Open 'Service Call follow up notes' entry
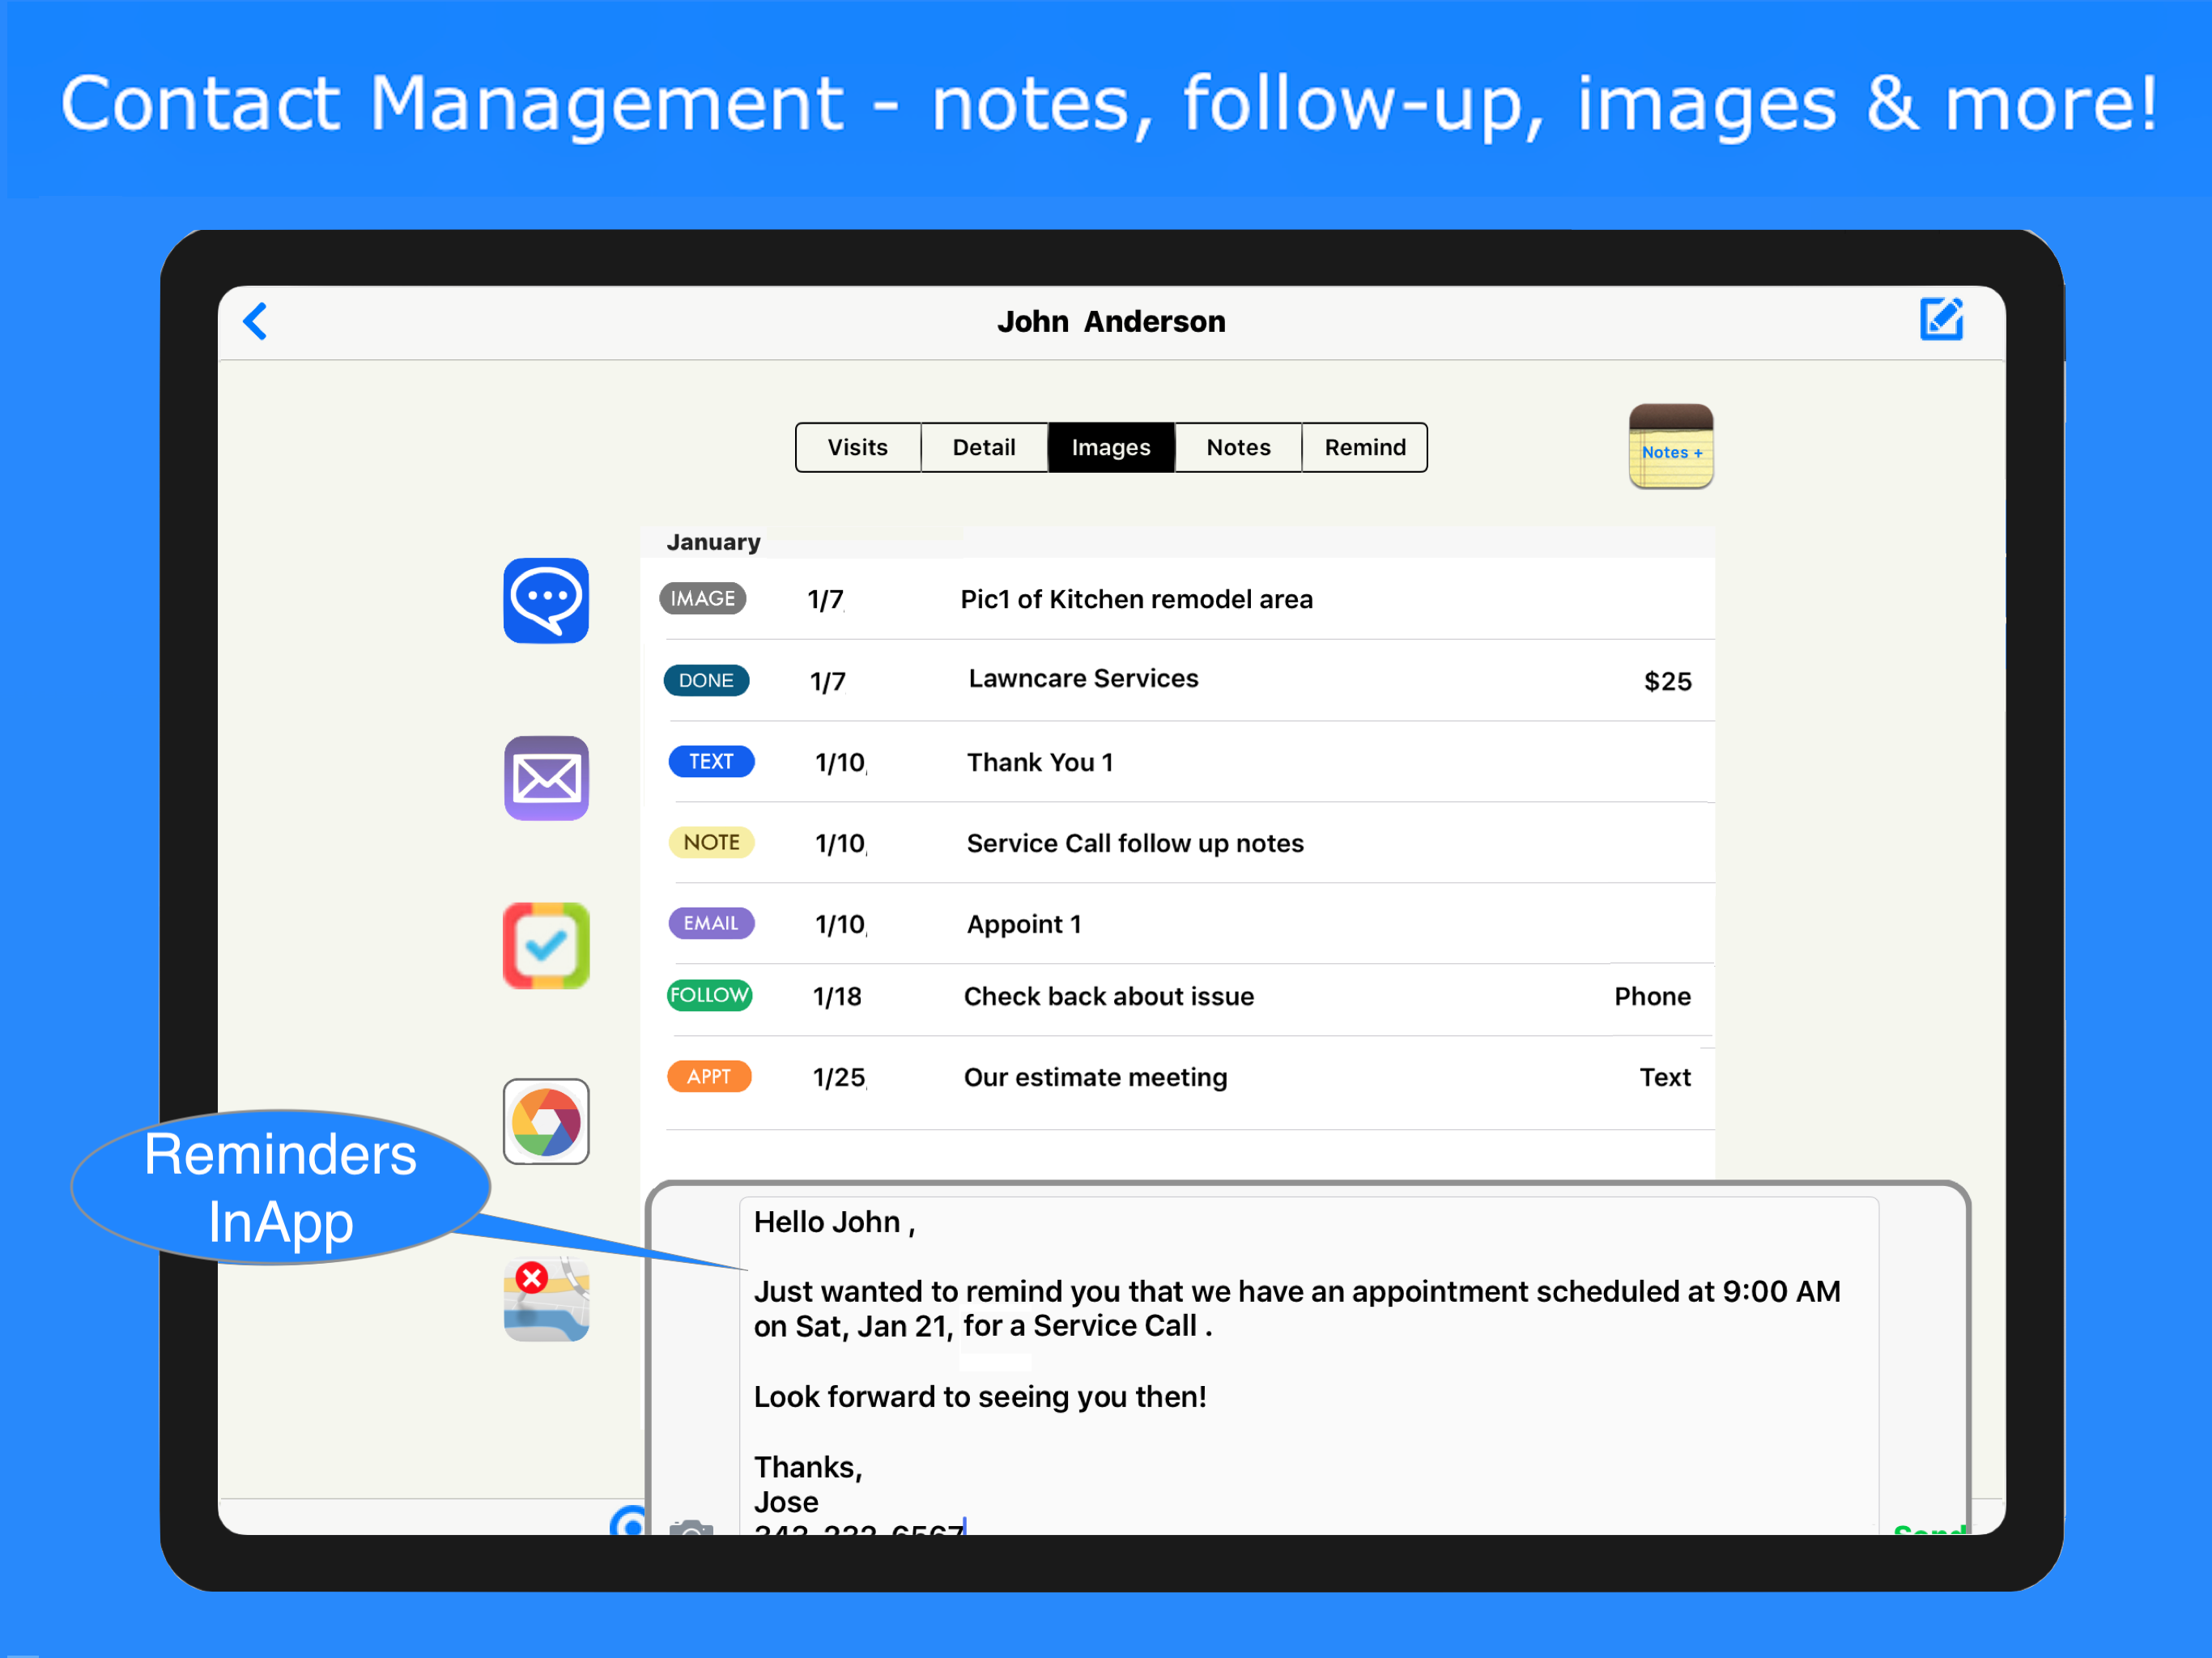 [x=1177, y=843]
